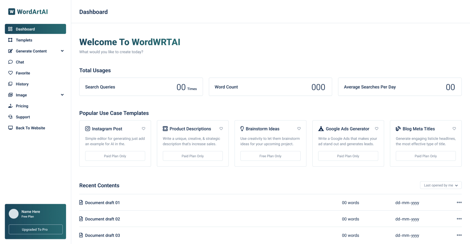Click the Instagram Post template icon
This screenshot has height=244, width=470.
[x=87, y=128]
